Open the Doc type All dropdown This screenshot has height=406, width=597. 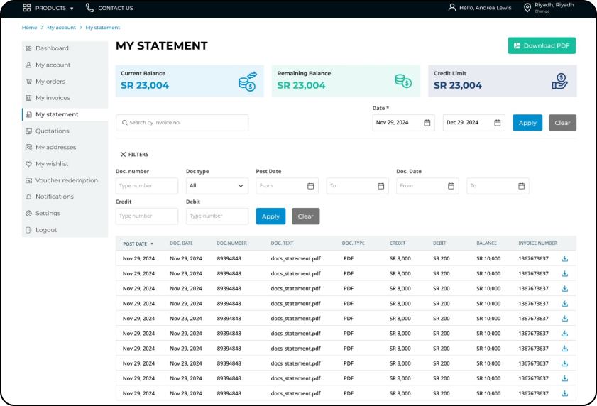[x=217, y=186]
